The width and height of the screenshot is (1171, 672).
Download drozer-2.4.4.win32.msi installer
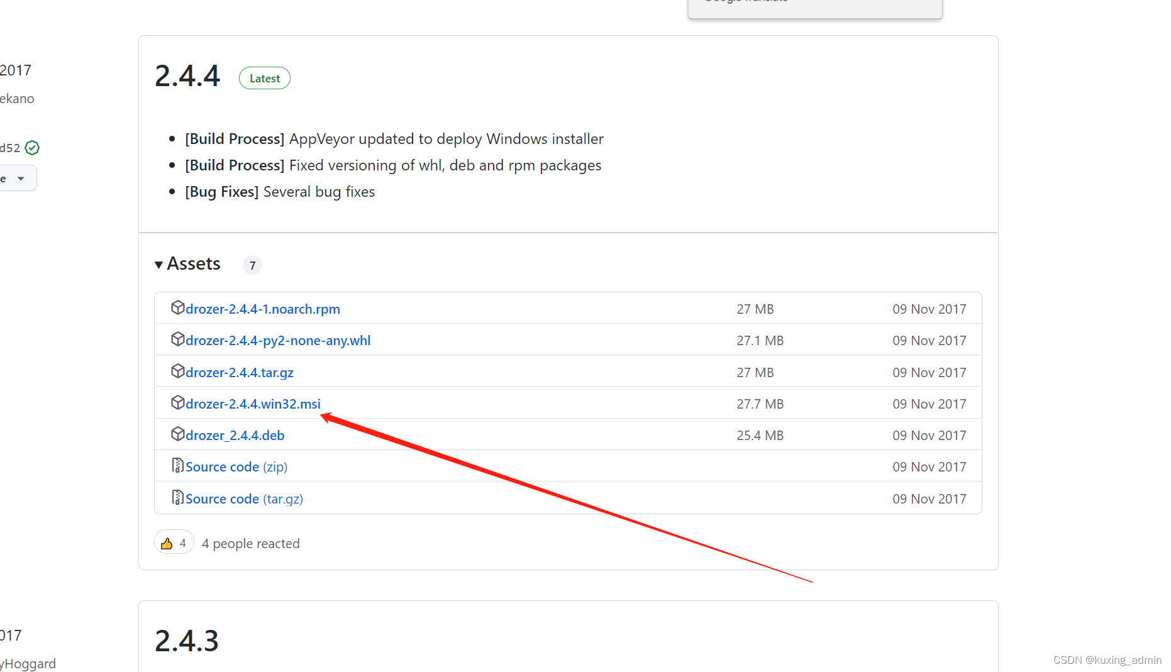coord(253,404)
